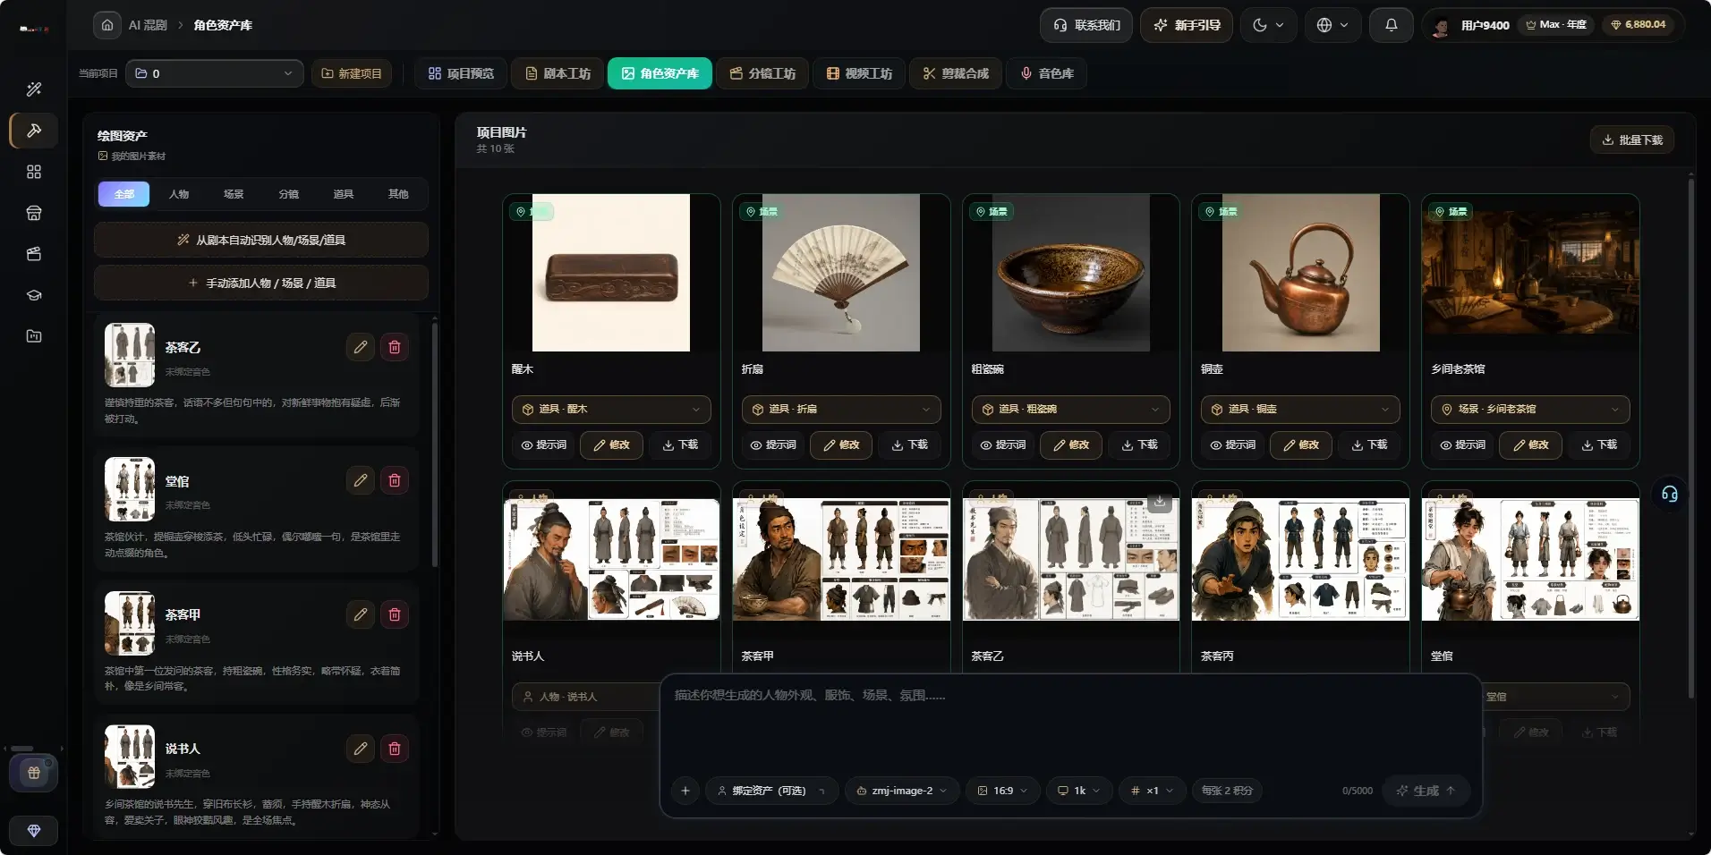Image resolution: width=1711 pixels, height=855 pixels.
Task: Click the 生成 button
Action: [1426, 791]
